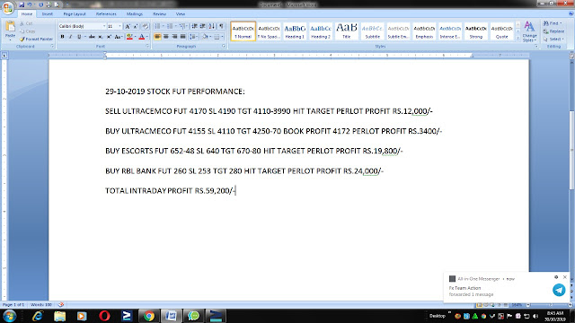Open Font dialog launcher
This screenshot has width=575, height=323.
click(147, 47)
